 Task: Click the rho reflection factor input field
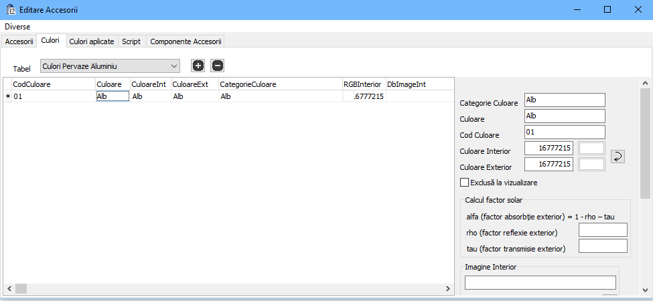click(602, 230)
